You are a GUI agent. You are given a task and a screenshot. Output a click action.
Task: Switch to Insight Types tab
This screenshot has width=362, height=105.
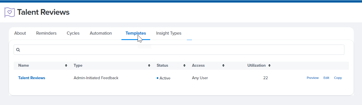coord(169,33)
